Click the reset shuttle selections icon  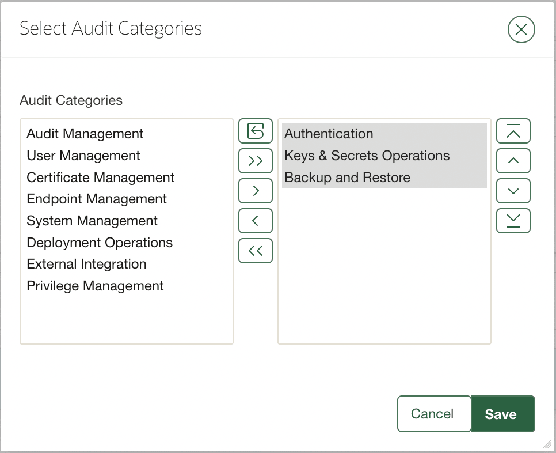(256, 131)
